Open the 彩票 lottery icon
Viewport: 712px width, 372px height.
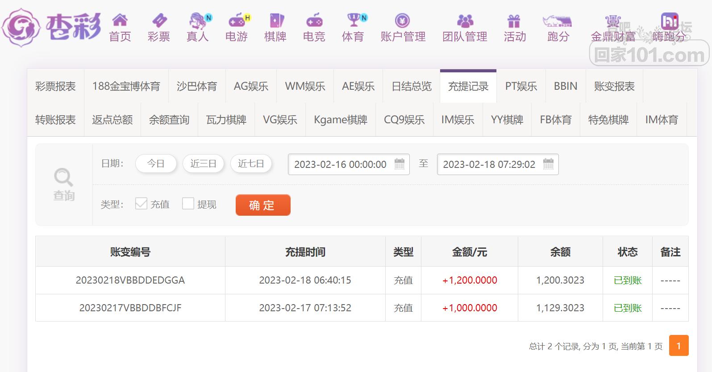pyautogui.click(x=159, y=21)
